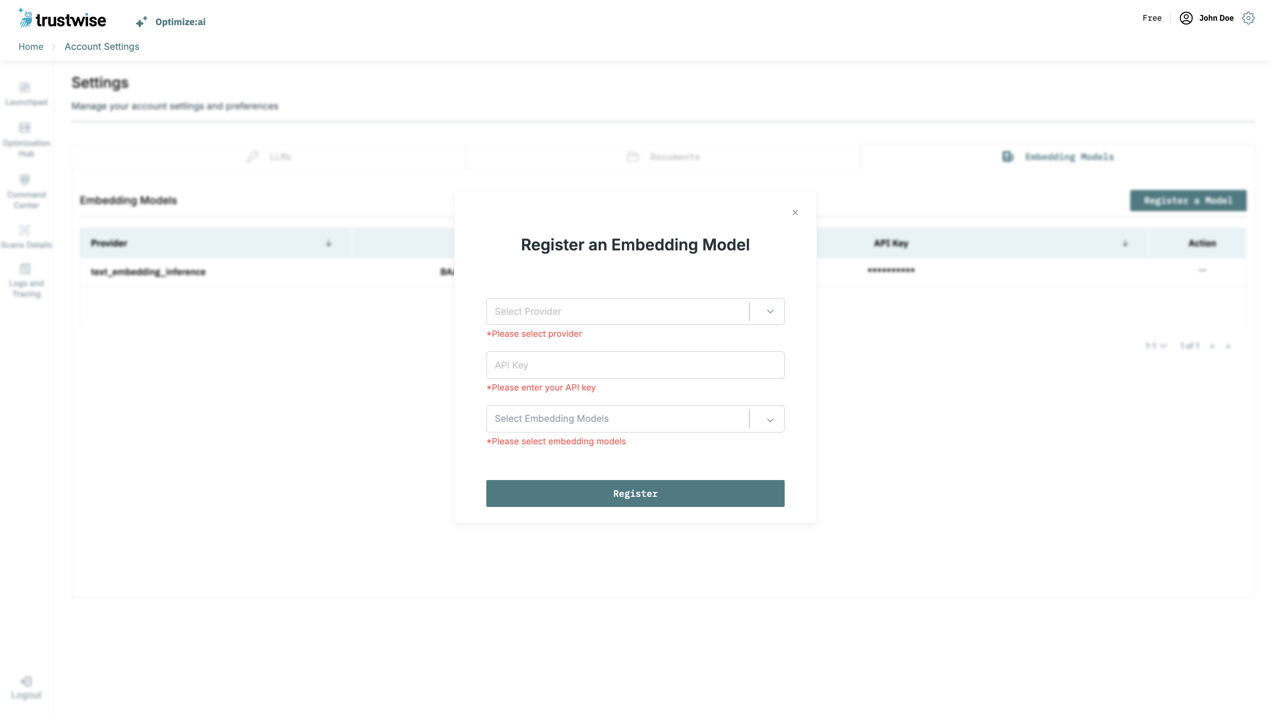Open the Optimization Hub sidebar icon
The image size is (1271, 715).
[25, 129]
